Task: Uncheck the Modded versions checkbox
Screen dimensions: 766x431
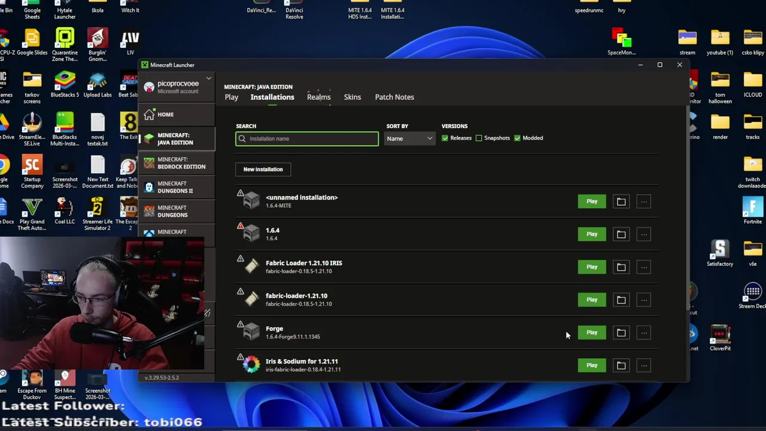Action: [517, 138]
